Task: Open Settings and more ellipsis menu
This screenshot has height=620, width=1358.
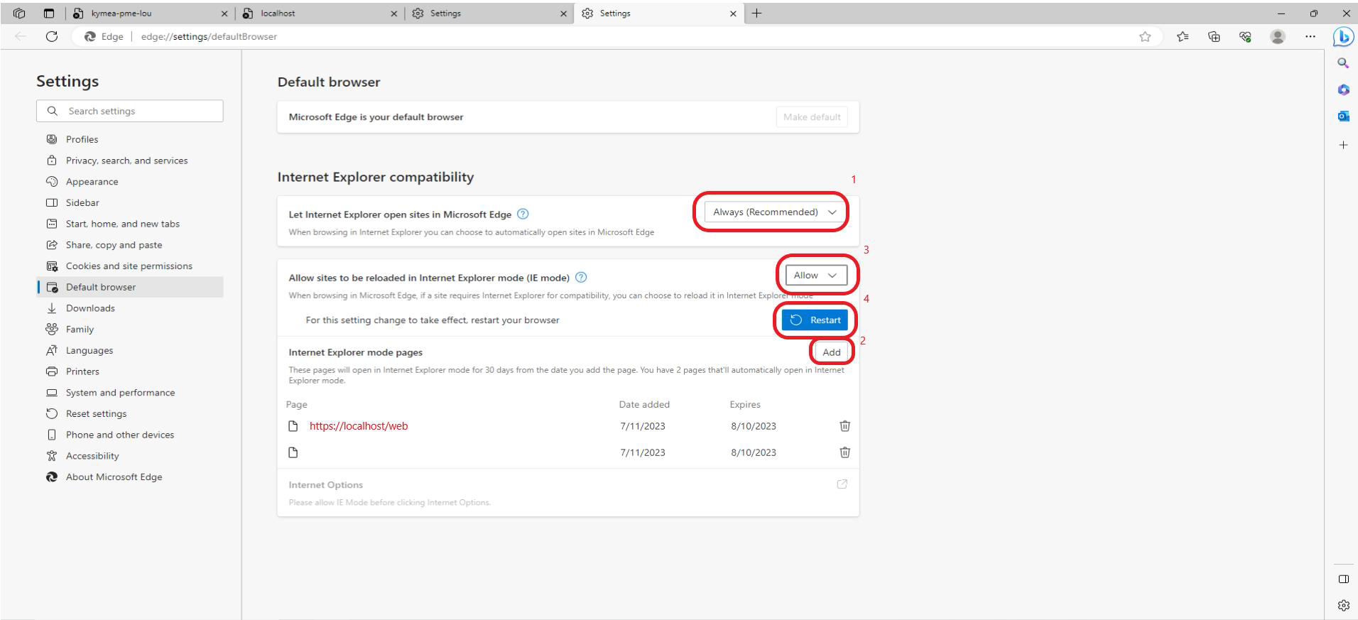Action: pos(1310,36)
